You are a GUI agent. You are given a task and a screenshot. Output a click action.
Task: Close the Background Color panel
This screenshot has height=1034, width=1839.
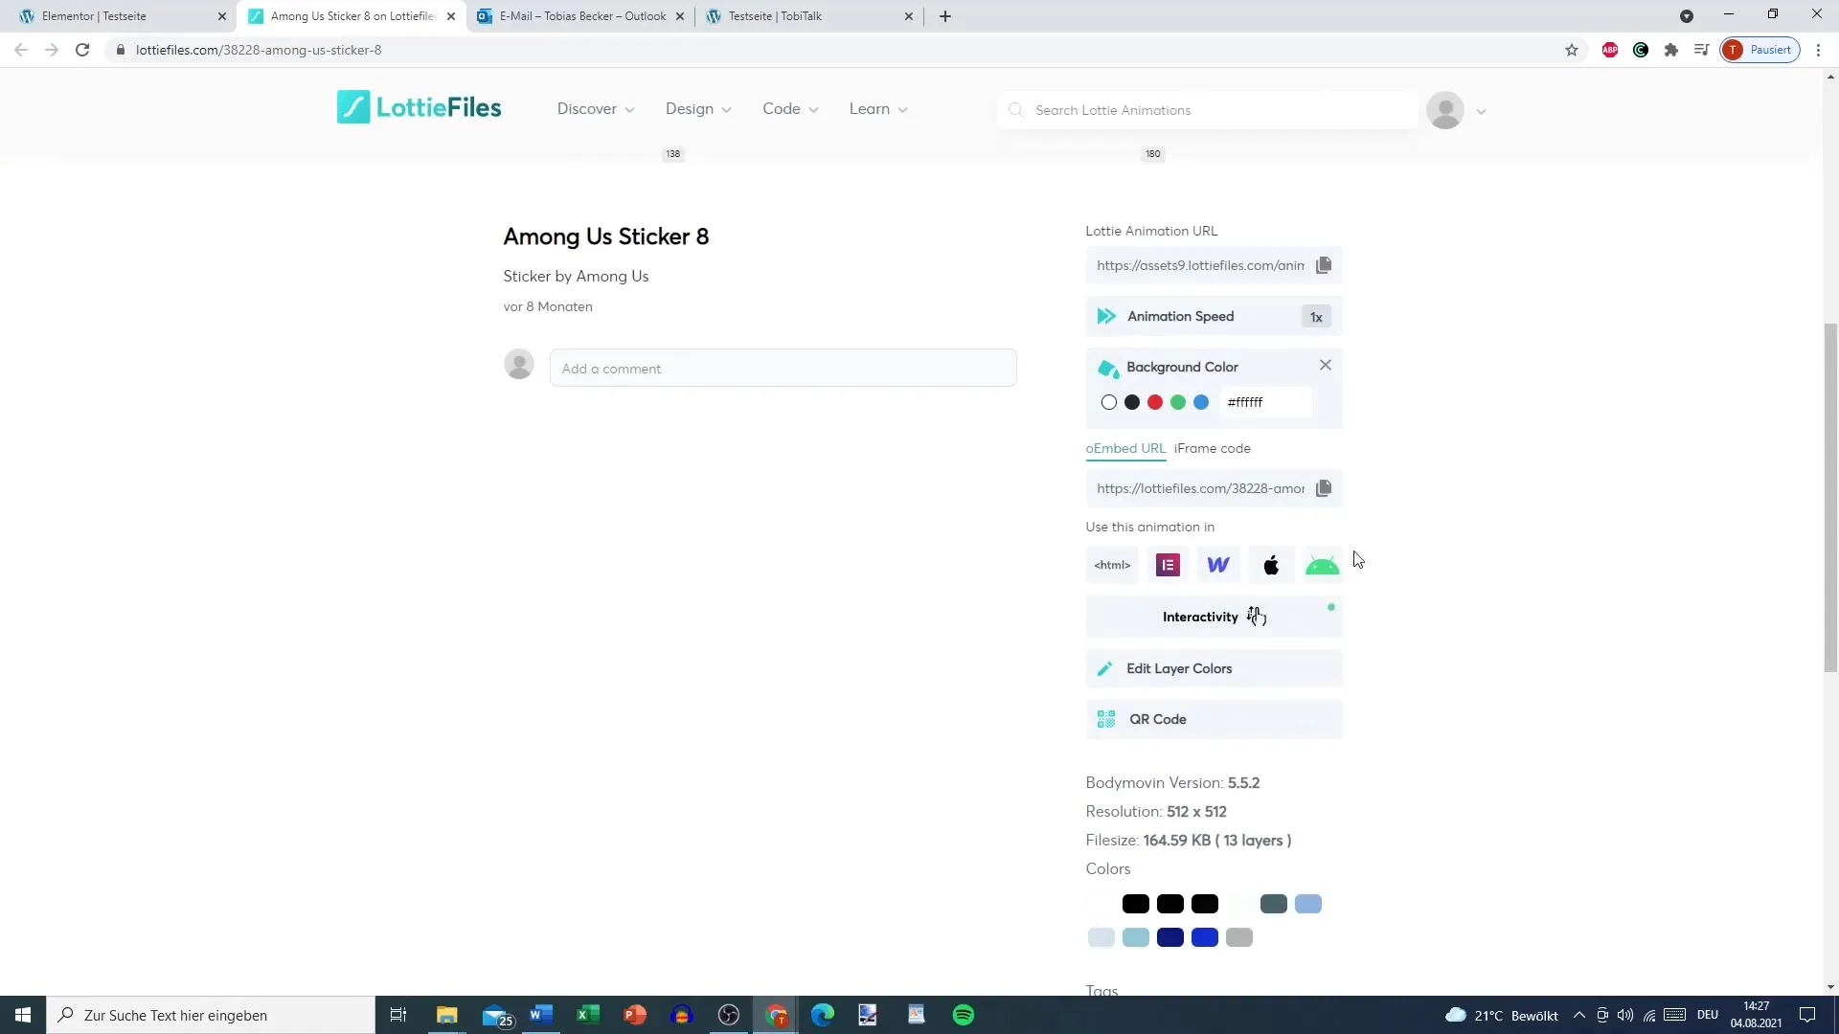coord(1326,365)
